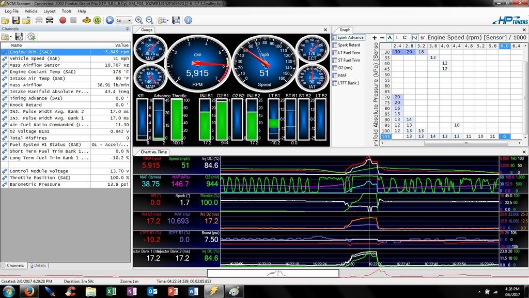Image resolution: width=529 pixels, height=298 pixels.
Task: Select the Engine RPM (SAE) channel row
Action: 66,52
